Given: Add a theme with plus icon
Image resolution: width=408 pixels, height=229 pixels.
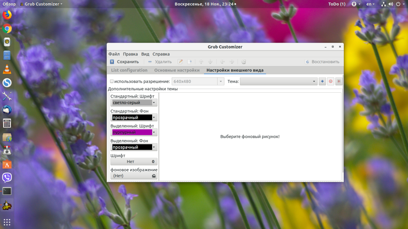Looking at the screenshot, I should (322, 82).
